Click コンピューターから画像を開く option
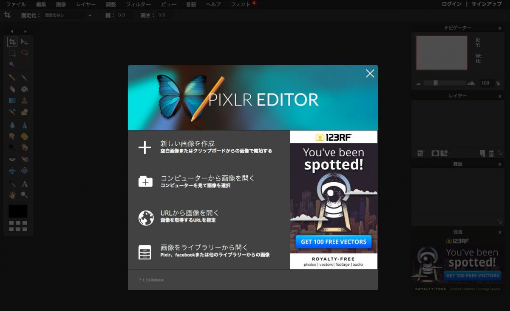 pyautogui.click(x=207, y=178)
